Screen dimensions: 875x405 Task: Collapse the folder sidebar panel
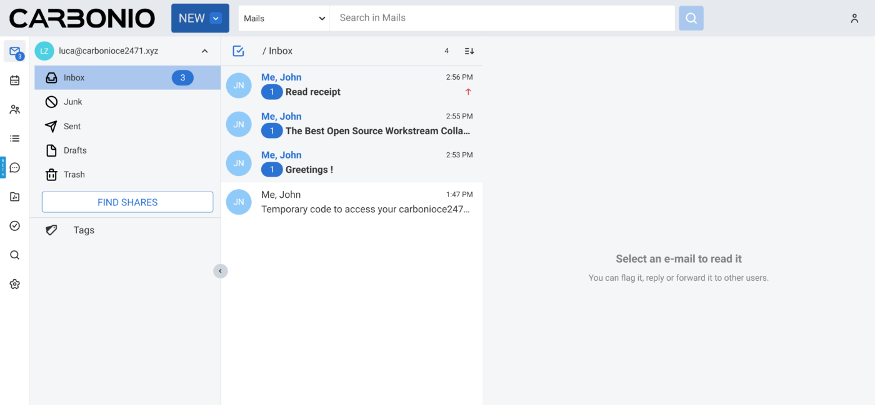pyautogui.click(x=220, y=271)
